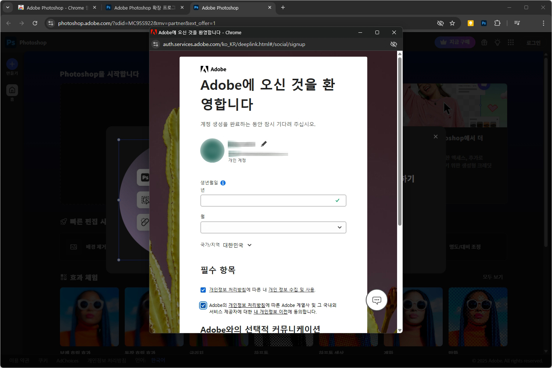The width and height of the screenshot is (552, 368).
Task: Toggle the personal info collection consent checkbox
Action: (x=203, y=290)
